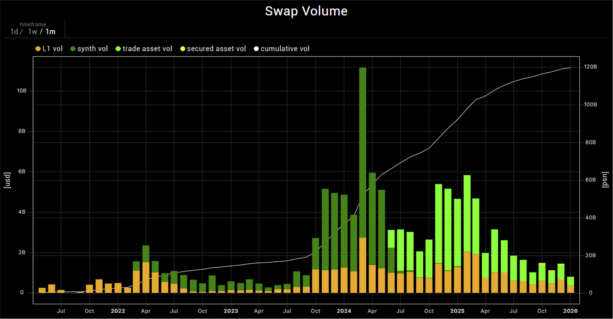Click the yellow secured asset vol legend dot
Viewport: 613px width, 319px height.
point(183,49)
